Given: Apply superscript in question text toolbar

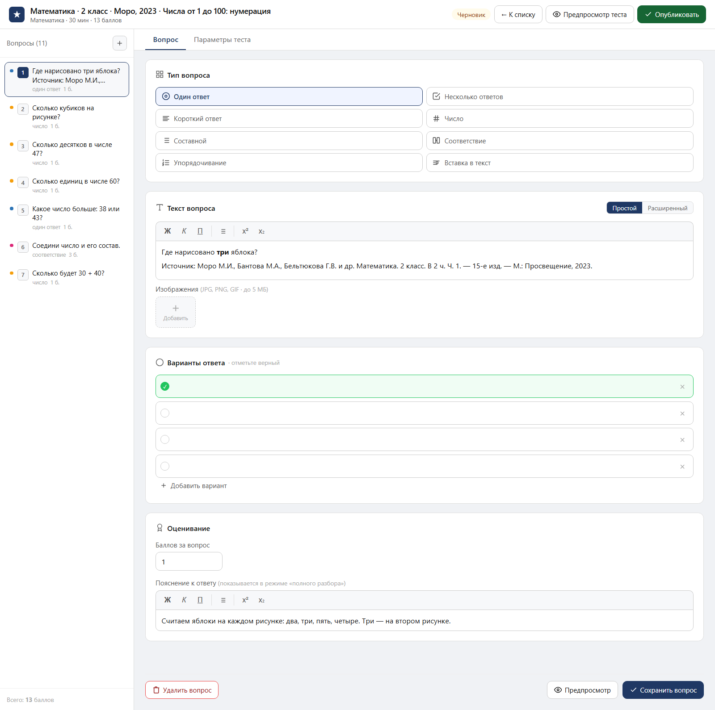Looking at the screenshot, I should pyautogui.click(x=245, y=231).
